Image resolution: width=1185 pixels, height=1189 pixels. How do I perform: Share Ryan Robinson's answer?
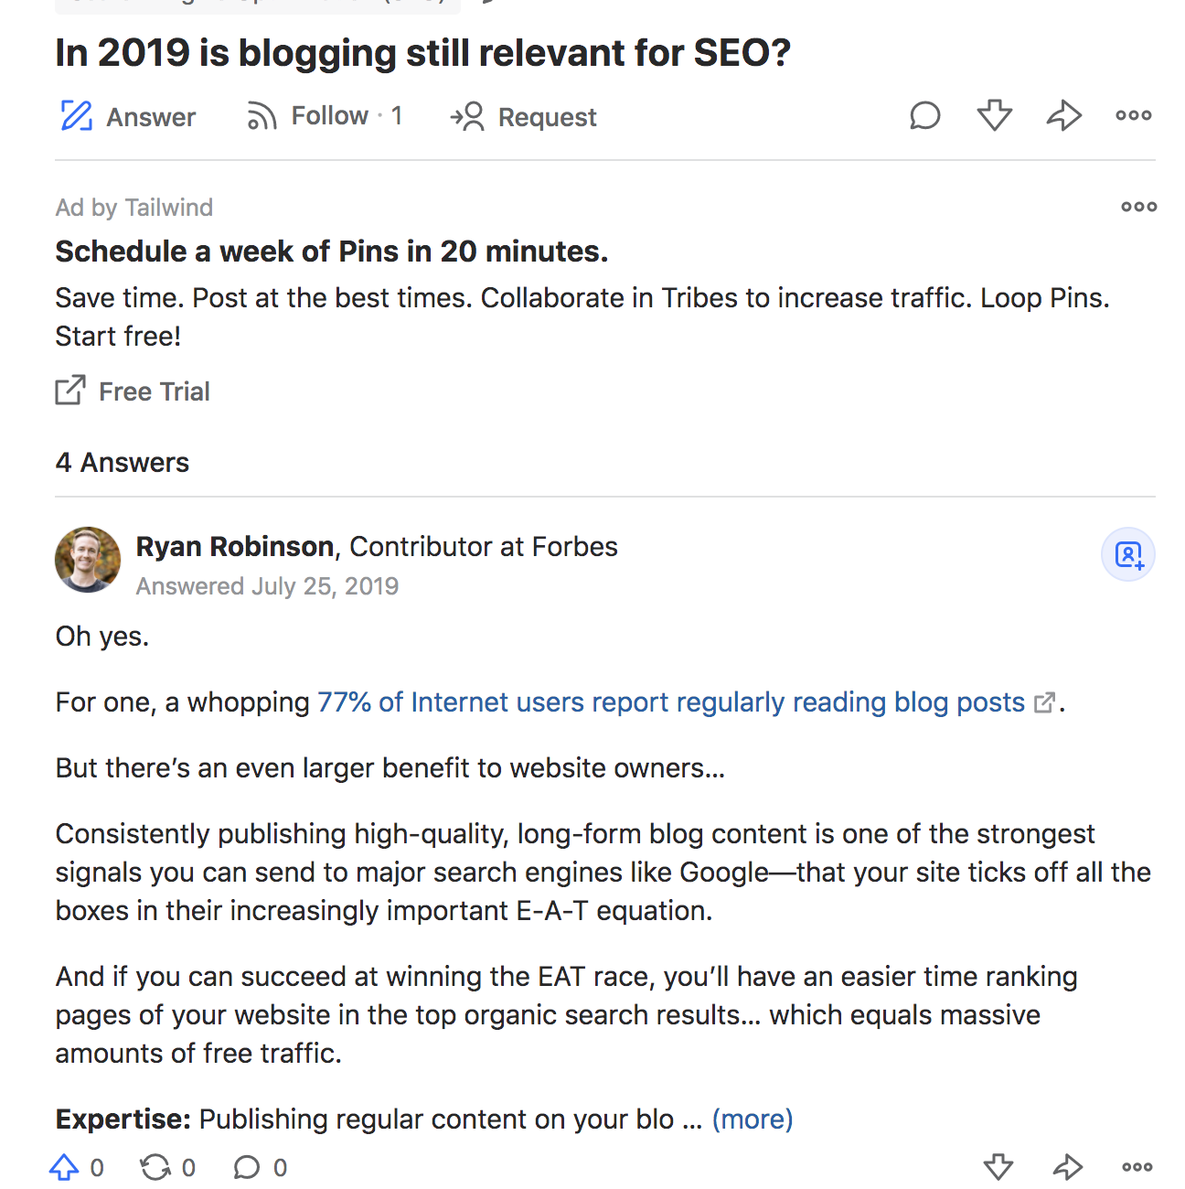click(1067, 1167)
